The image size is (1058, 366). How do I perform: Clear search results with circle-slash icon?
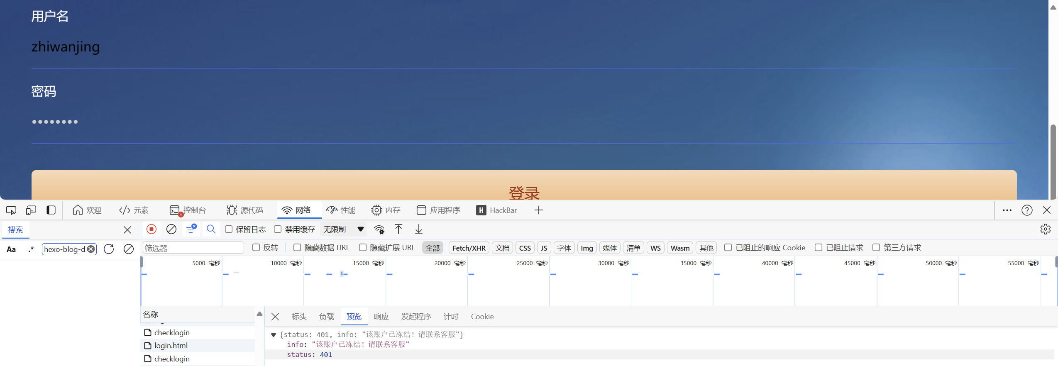tap(129, 249)
